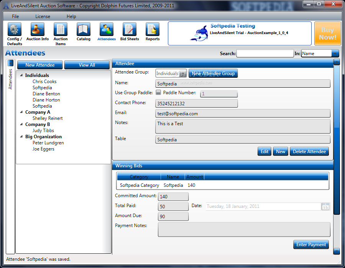Open the search In: Name dropdown
The height and width of the screenshot is (268, 345).
pos(335,53)
